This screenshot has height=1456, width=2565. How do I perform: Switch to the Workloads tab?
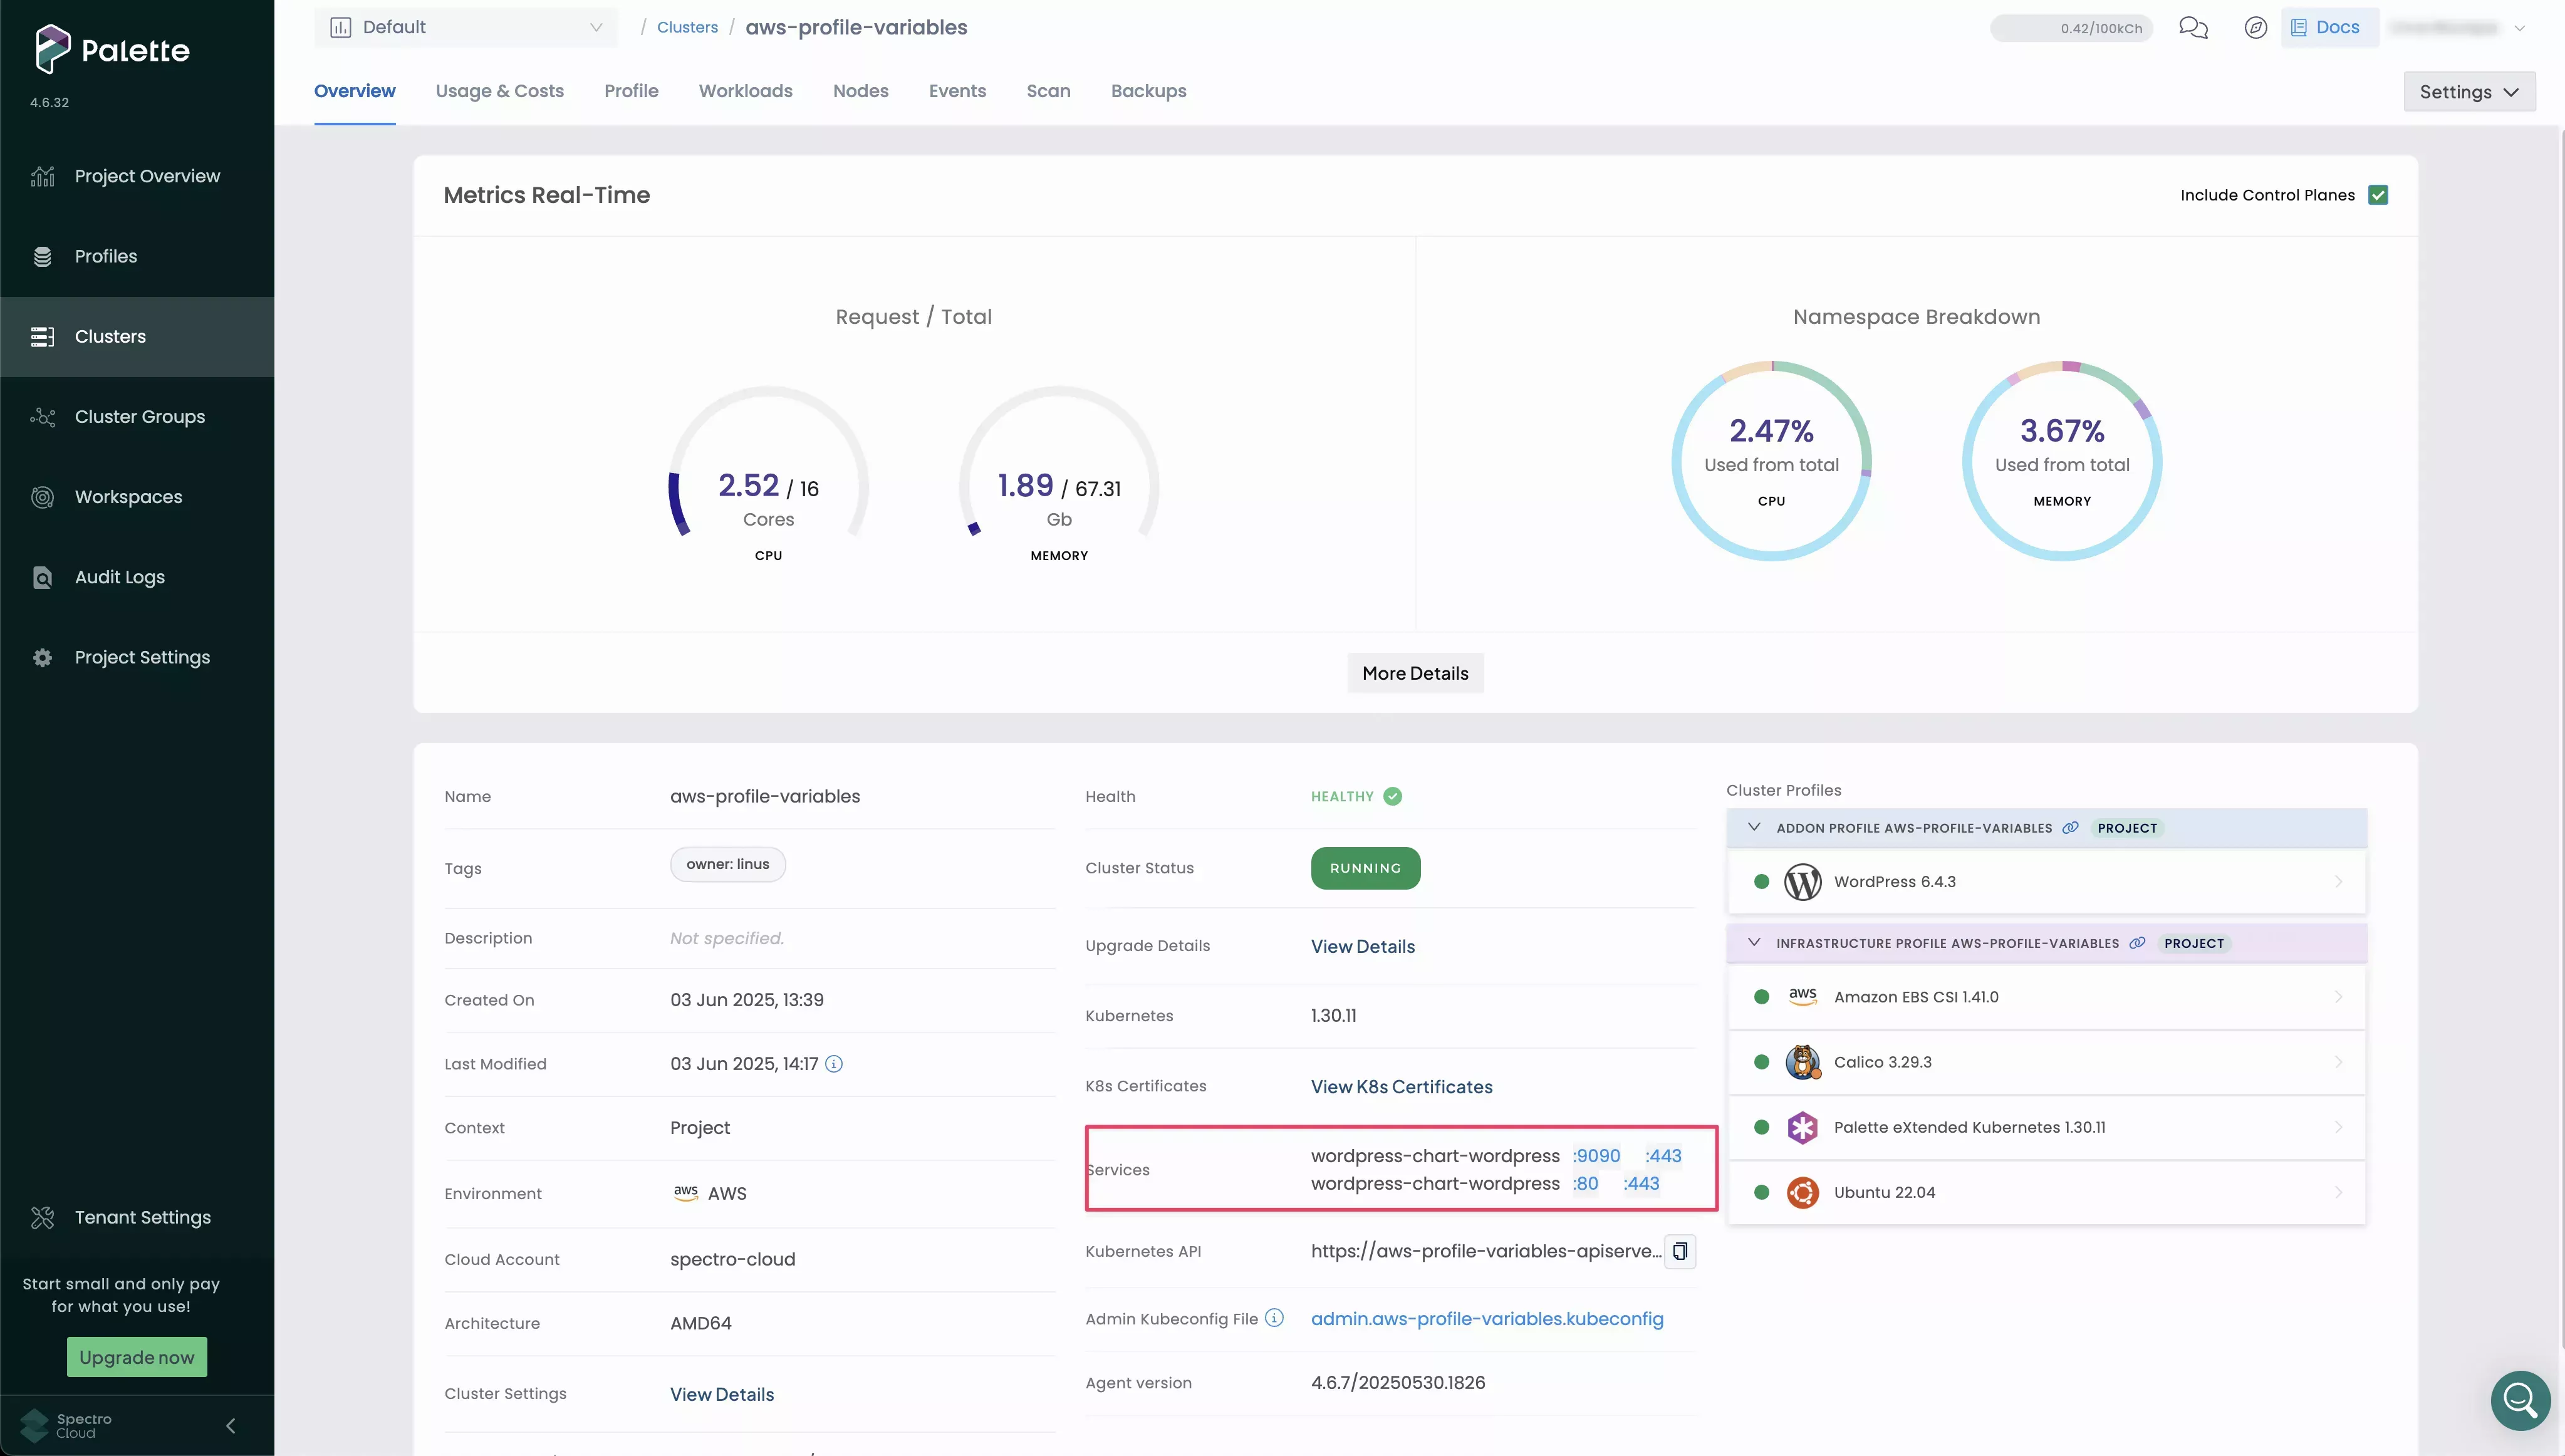pos(745,90)
